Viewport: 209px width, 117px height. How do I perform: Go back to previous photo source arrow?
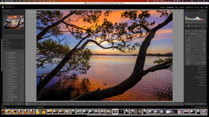point(11,107)
